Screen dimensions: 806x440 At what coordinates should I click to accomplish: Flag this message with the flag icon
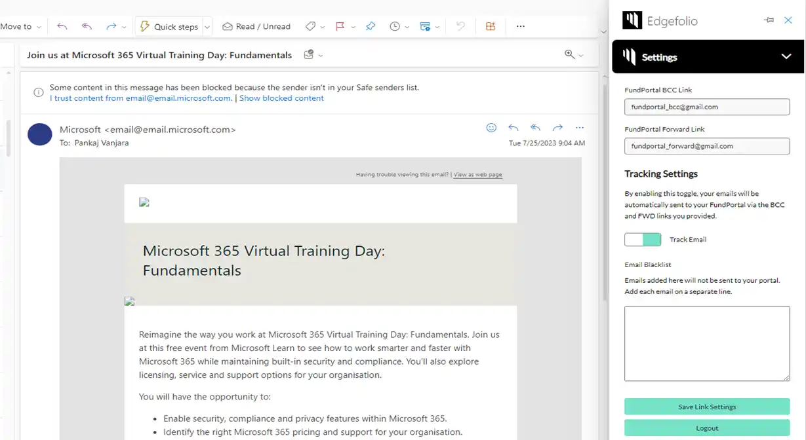(340, 26)
